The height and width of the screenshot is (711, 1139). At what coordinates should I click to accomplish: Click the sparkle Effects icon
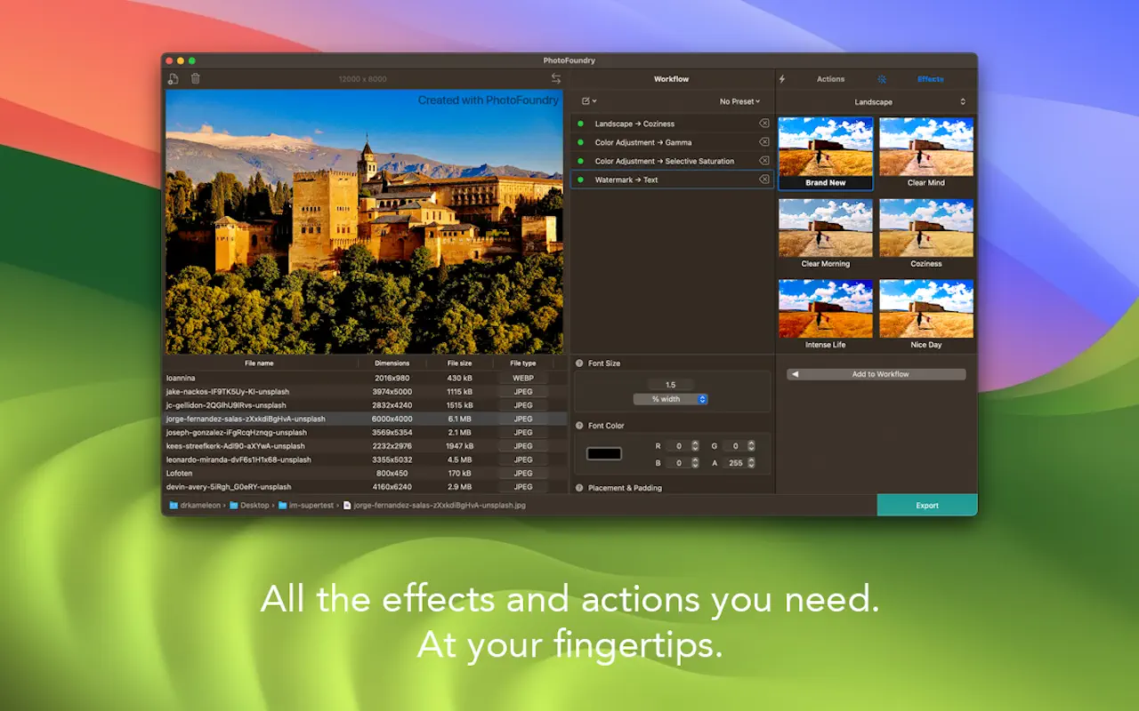tap(882, 79)
